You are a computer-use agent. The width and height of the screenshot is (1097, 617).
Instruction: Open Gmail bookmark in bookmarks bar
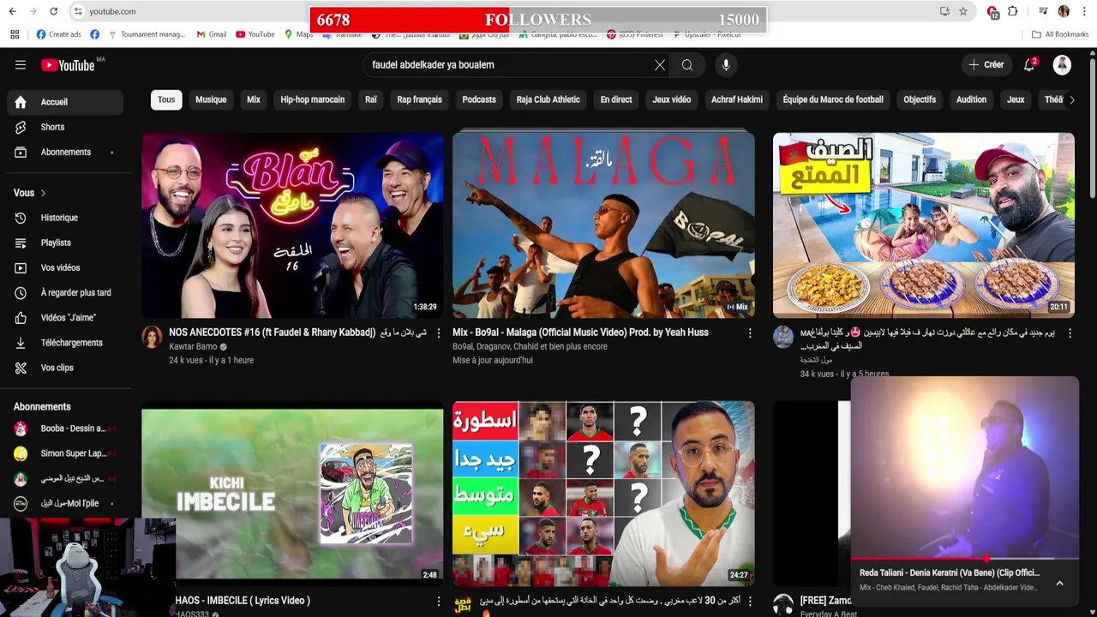pyautogui.click(x=212, y=34)
